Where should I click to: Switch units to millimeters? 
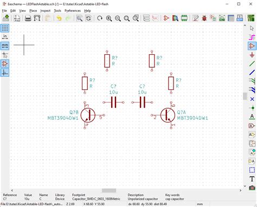coord(5,46)
